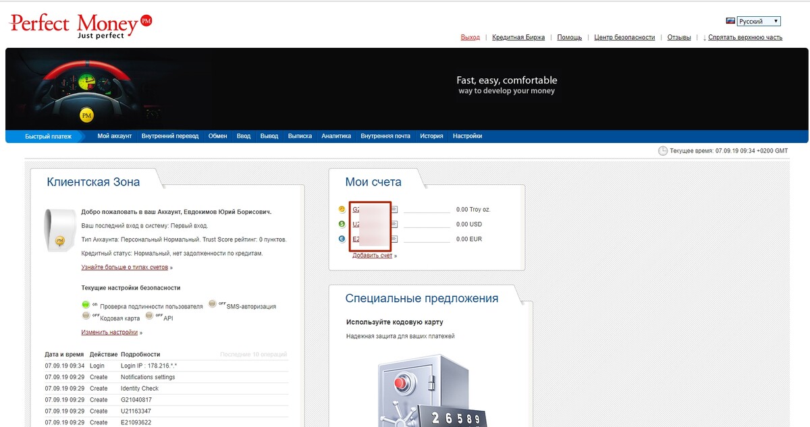Click the E21093622 entry in operations list

(x=136, y=422)
